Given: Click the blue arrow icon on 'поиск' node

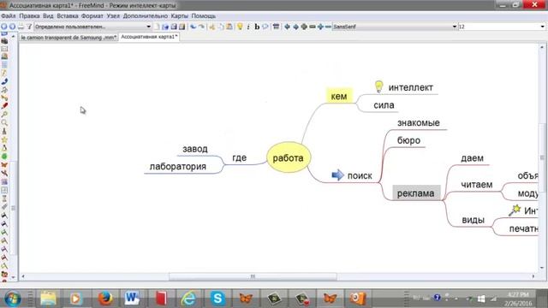Looking at the screenshot, I should point(337,175).
